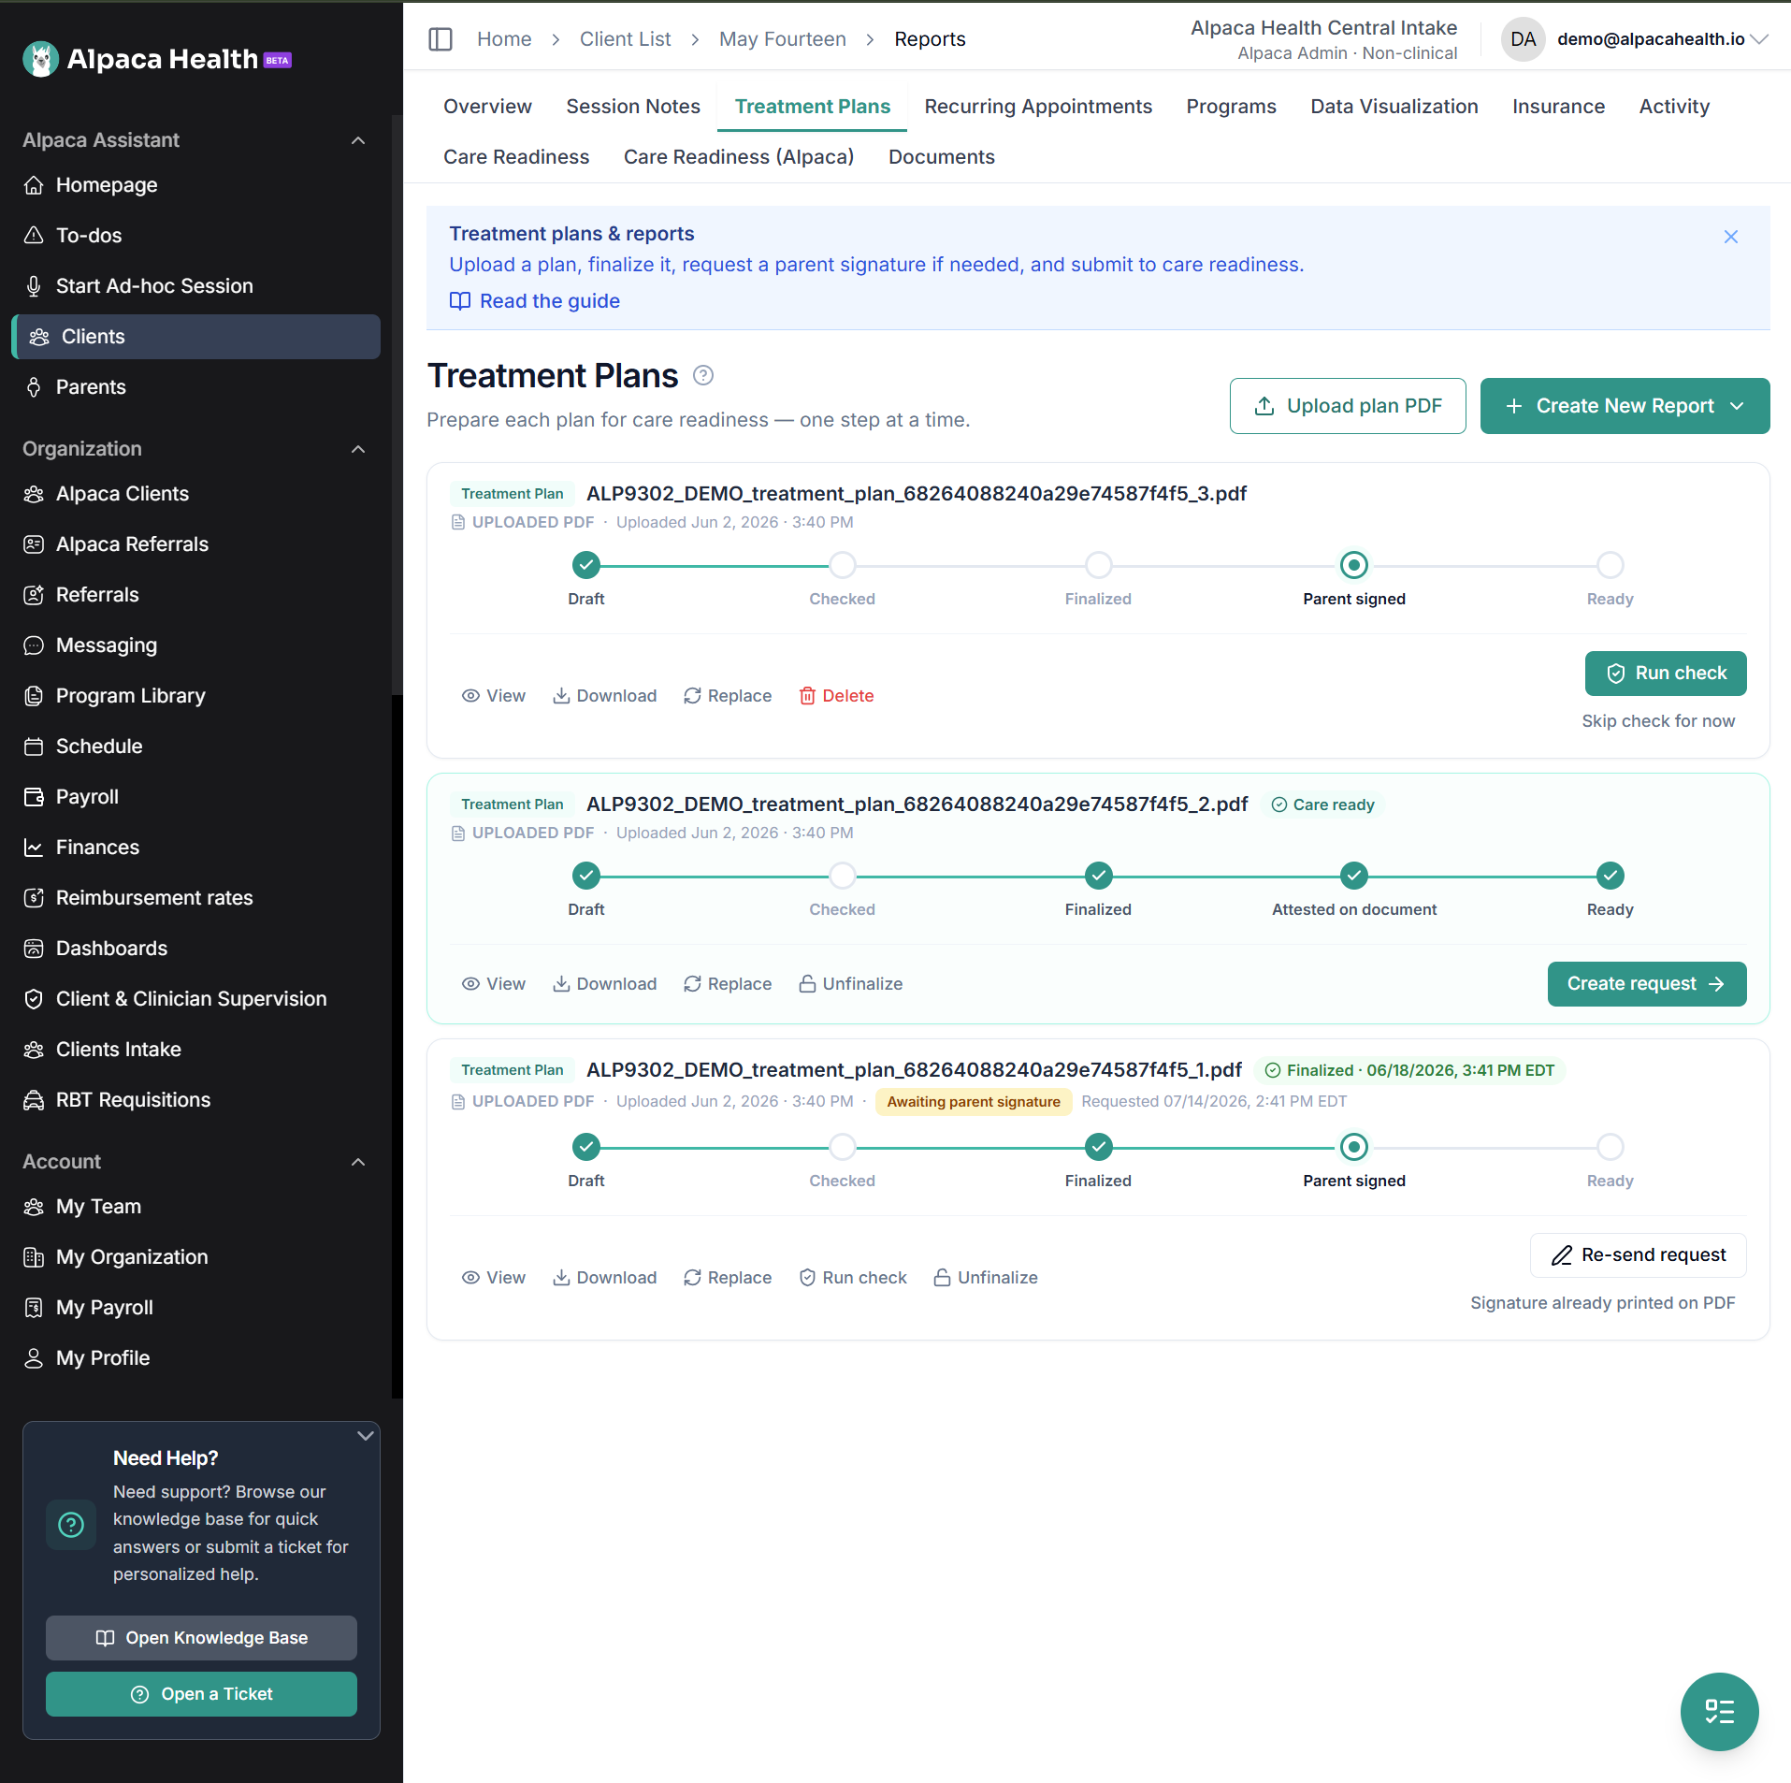Start an Ad-hoc Session

[154, 286]
